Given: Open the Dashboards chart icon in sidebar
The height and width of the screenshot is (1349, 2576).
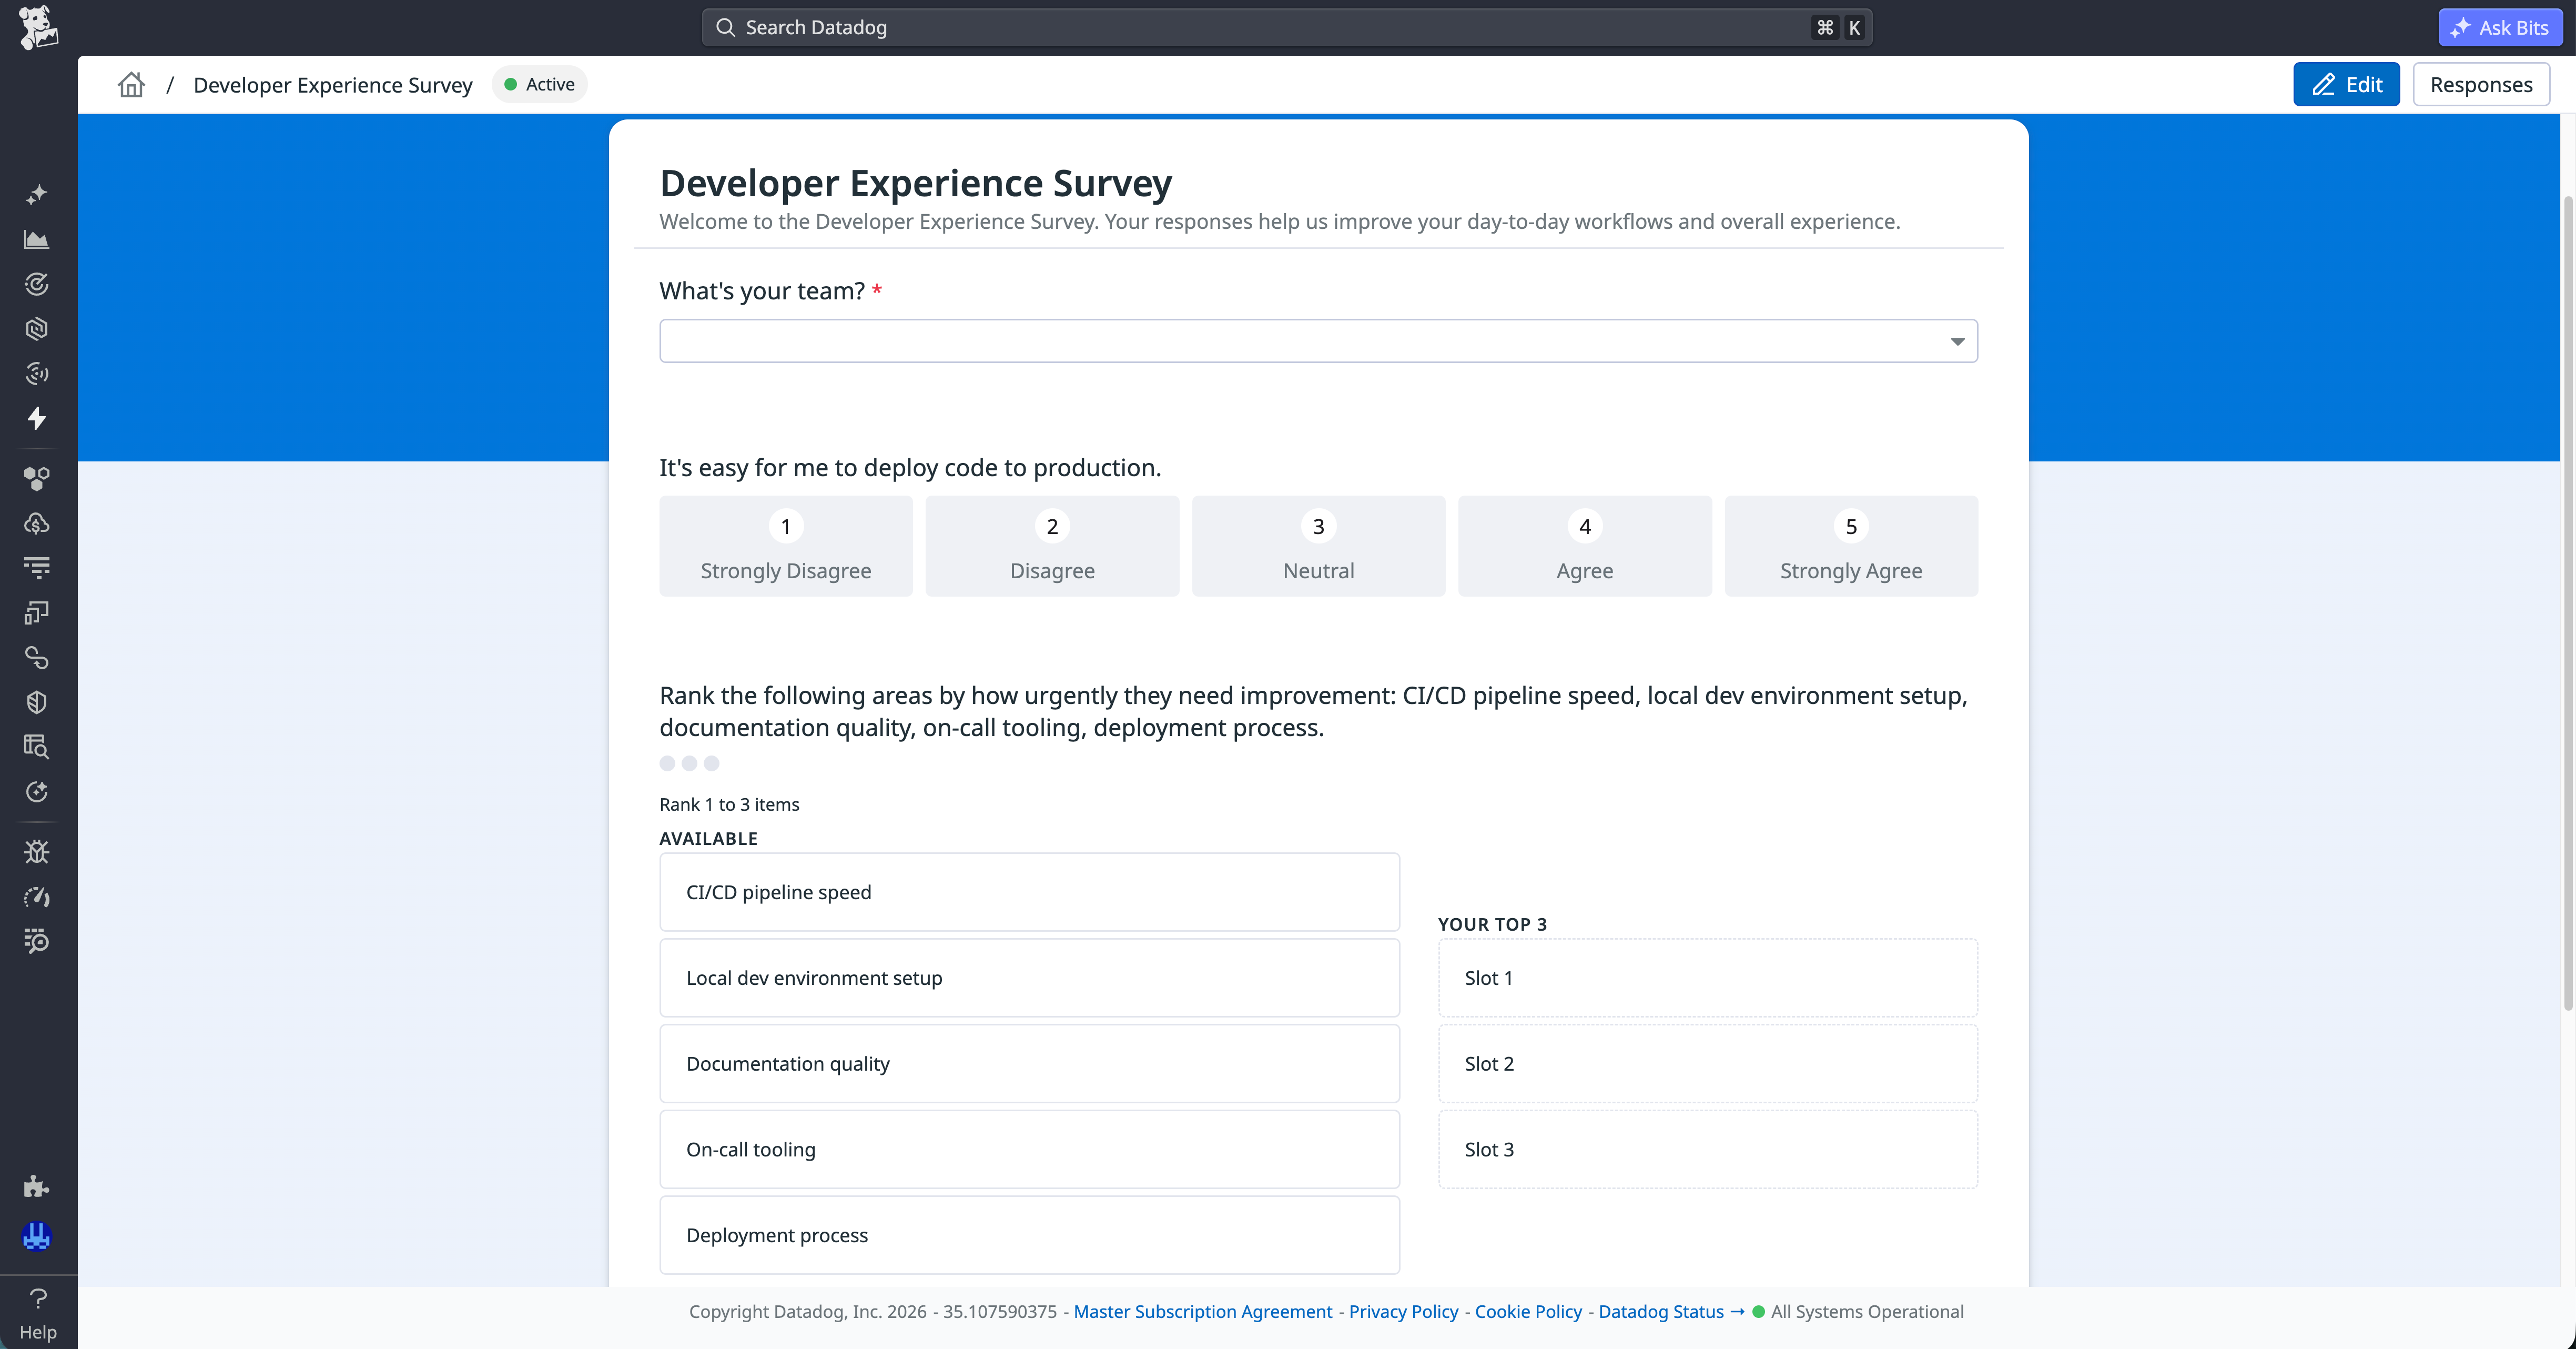Looking at the screenshot, I should pyautogui.click(x=36, y=240).
